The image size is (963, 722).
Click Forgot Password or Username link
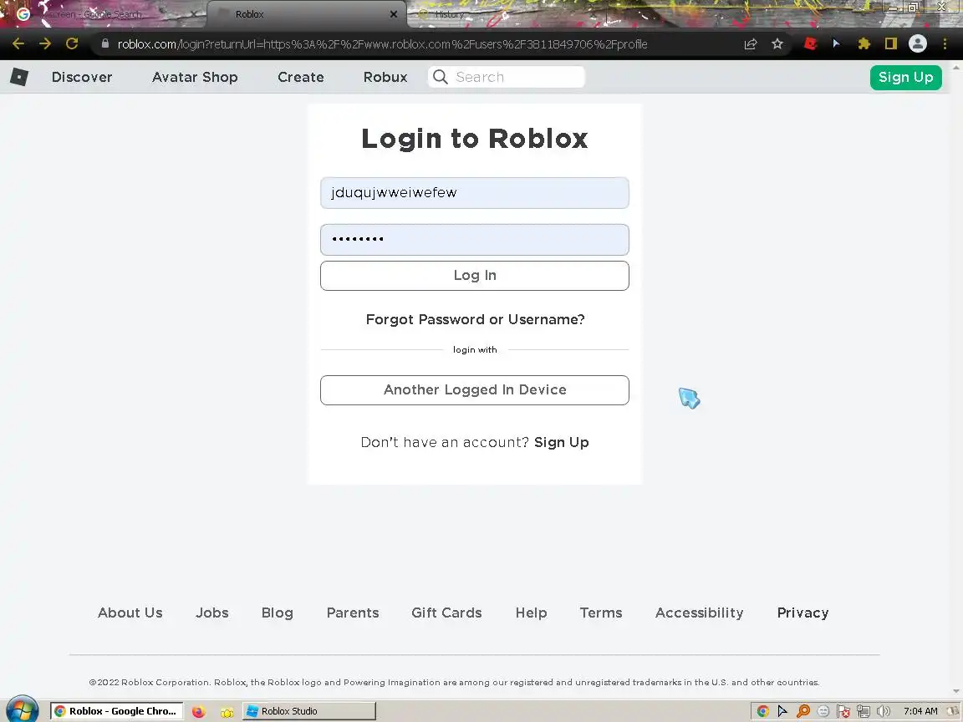(x=475, y=319)
